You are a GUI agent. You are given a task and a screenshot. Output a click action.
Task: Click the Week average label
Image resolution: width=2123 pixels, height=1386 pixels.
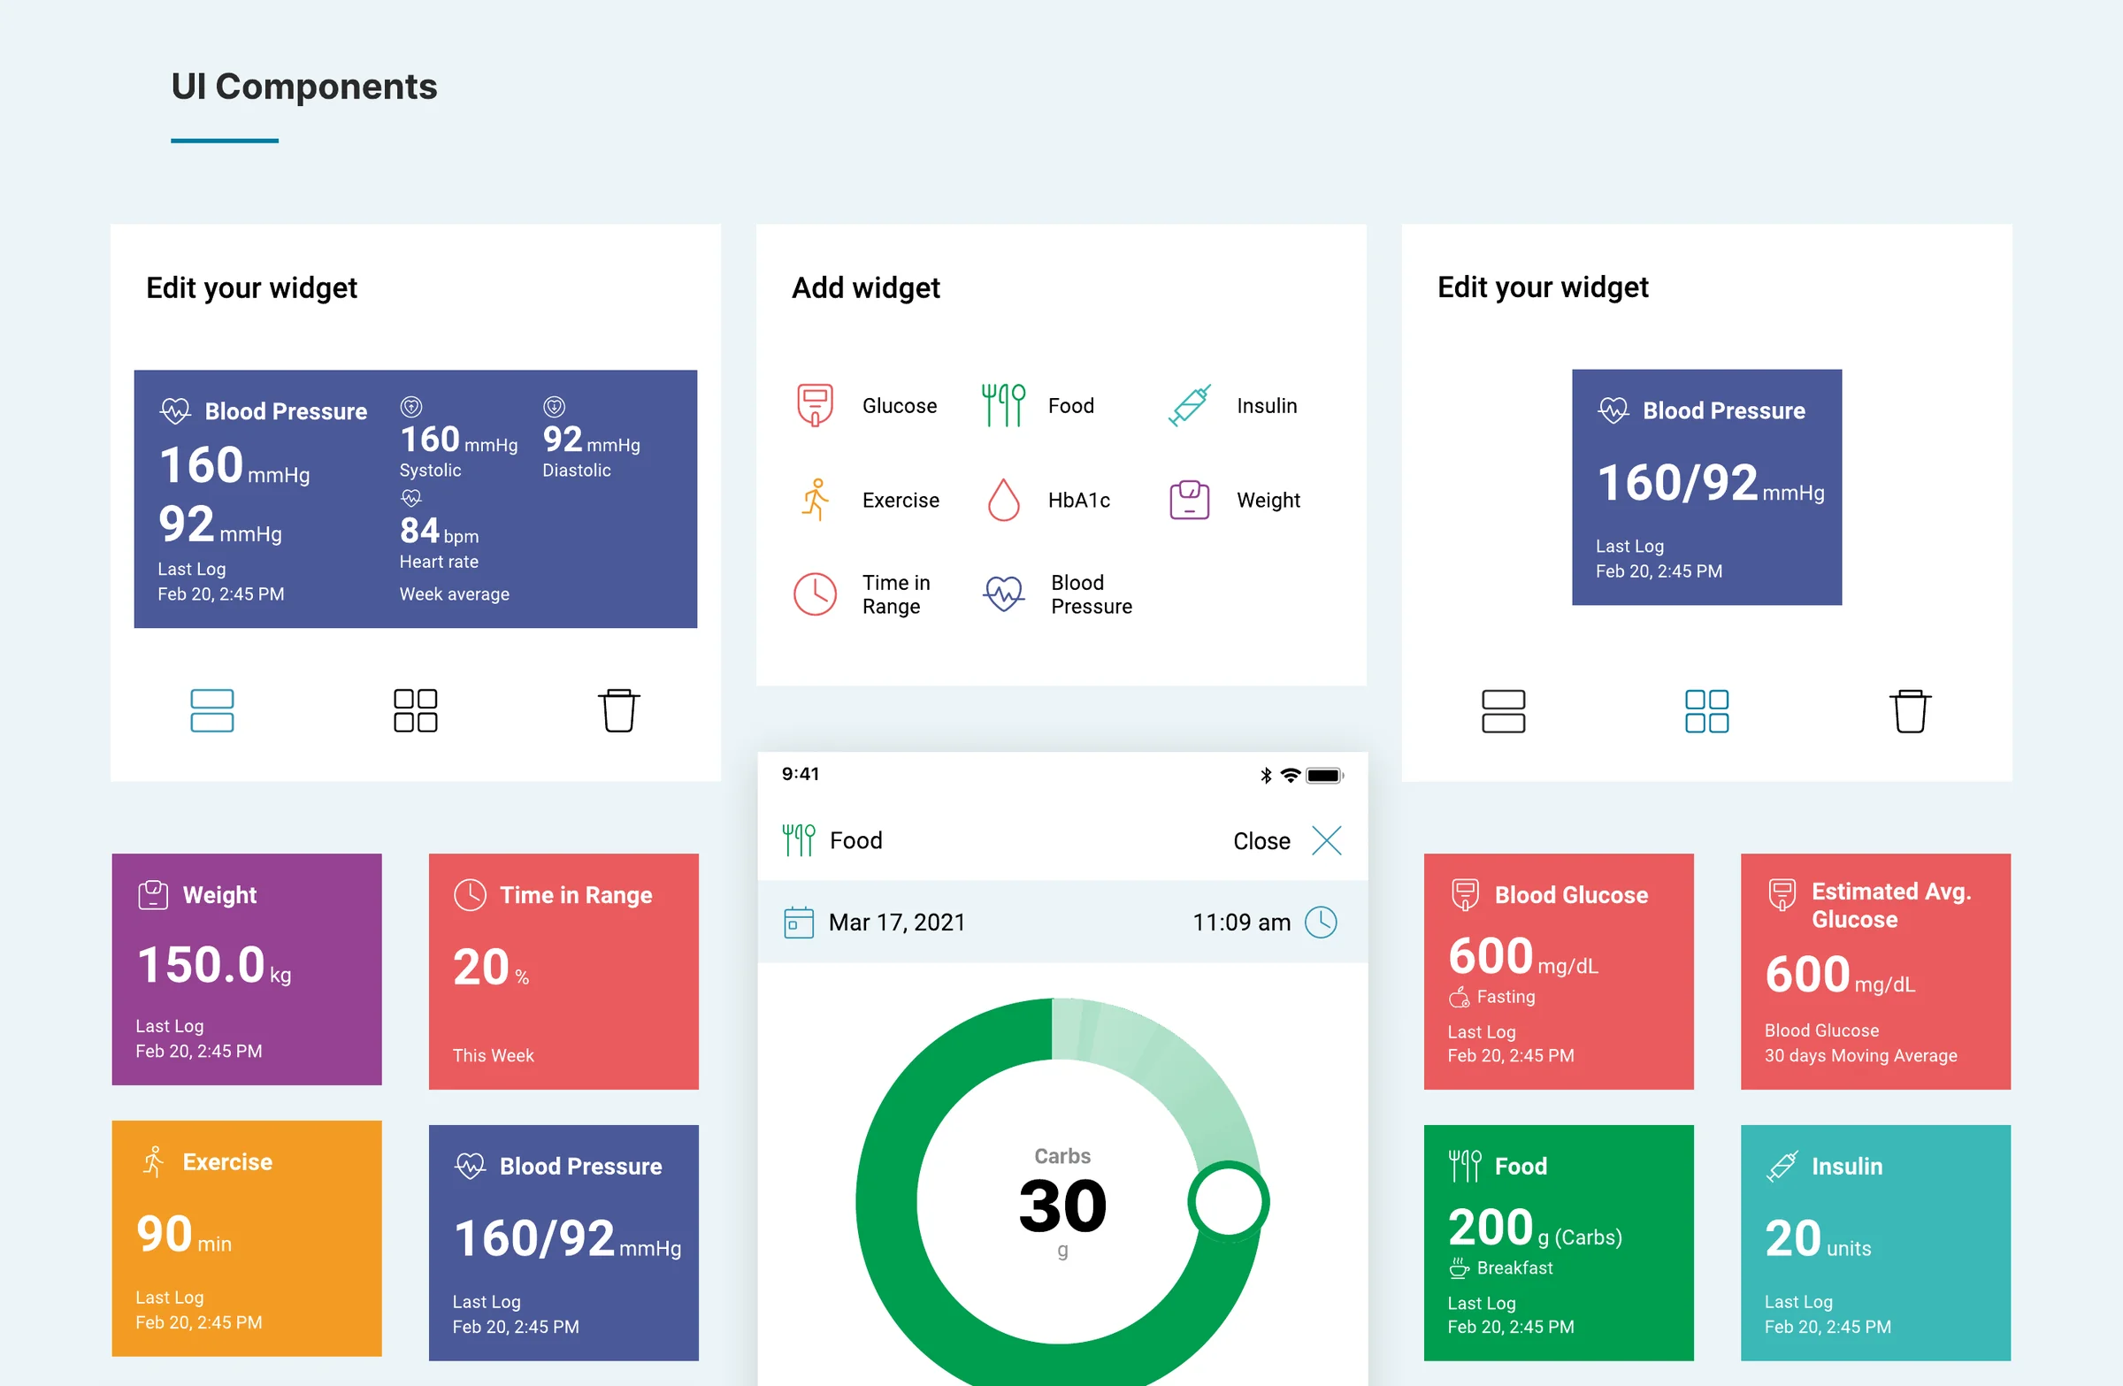(454, 594)
